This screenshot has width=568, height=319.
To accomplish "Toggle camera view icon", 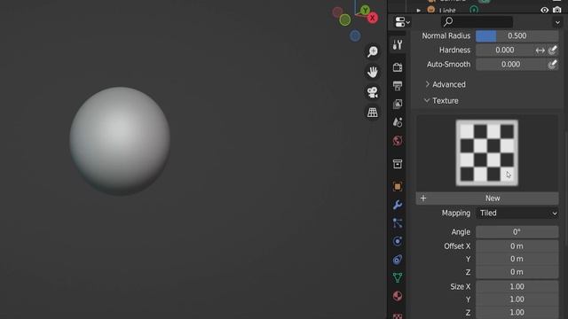I will pos(373,92).
